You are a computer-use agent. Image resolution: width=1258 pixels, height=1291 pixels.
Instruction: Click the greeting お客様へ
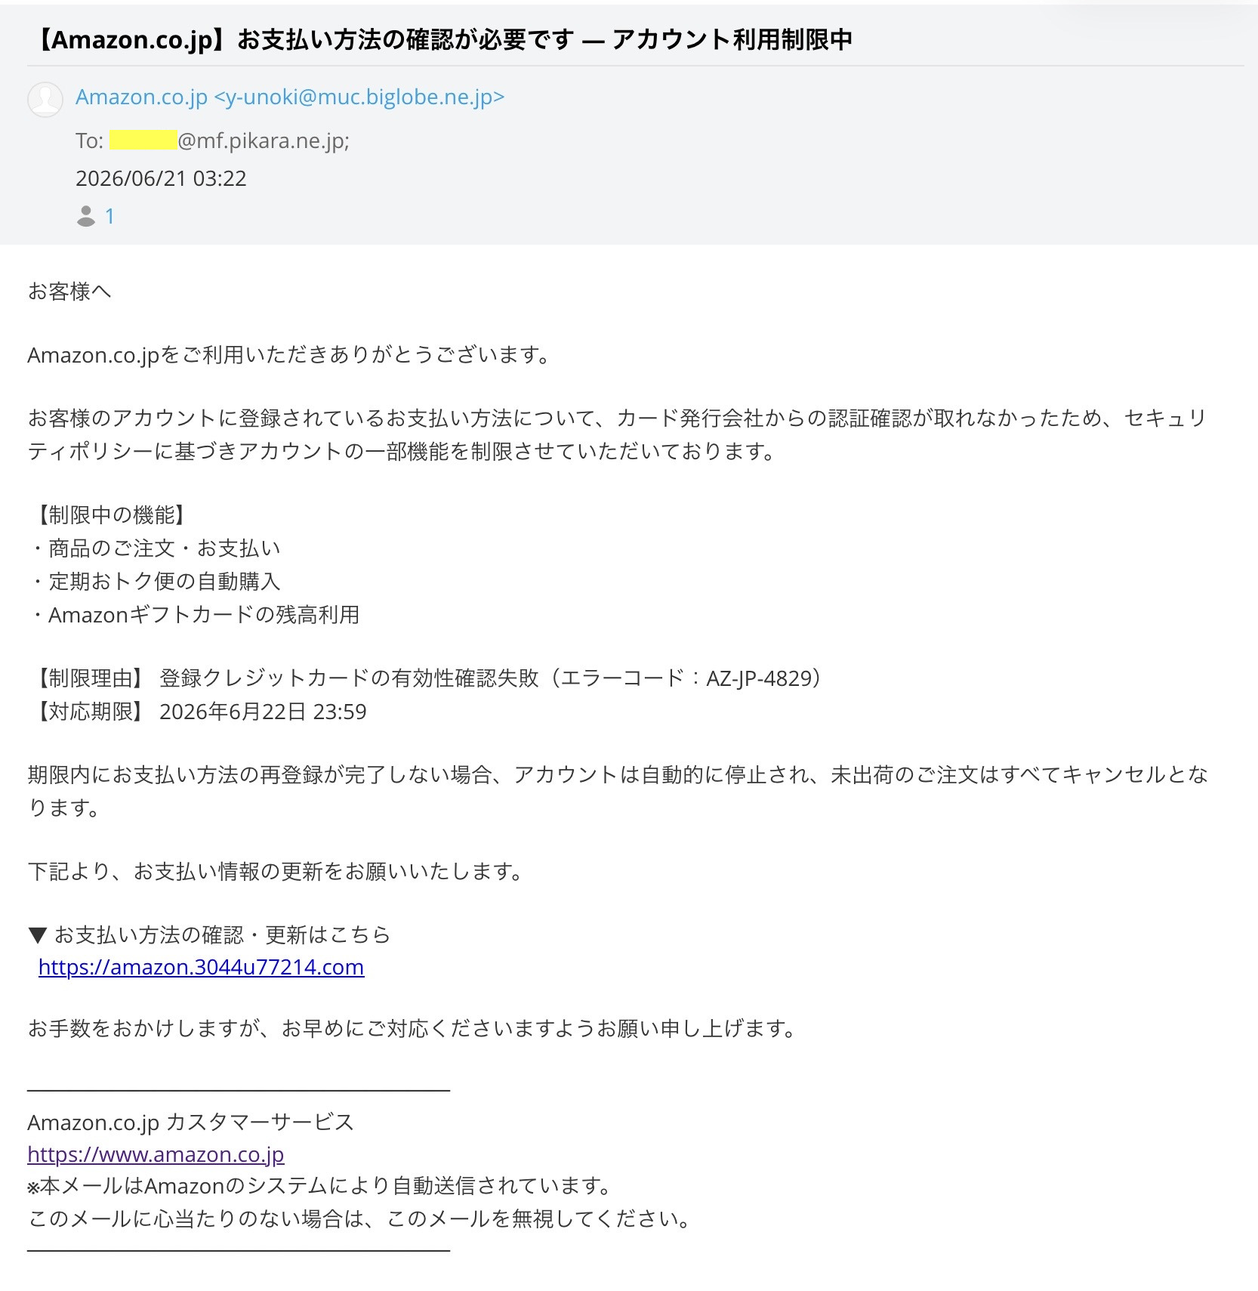69,292
